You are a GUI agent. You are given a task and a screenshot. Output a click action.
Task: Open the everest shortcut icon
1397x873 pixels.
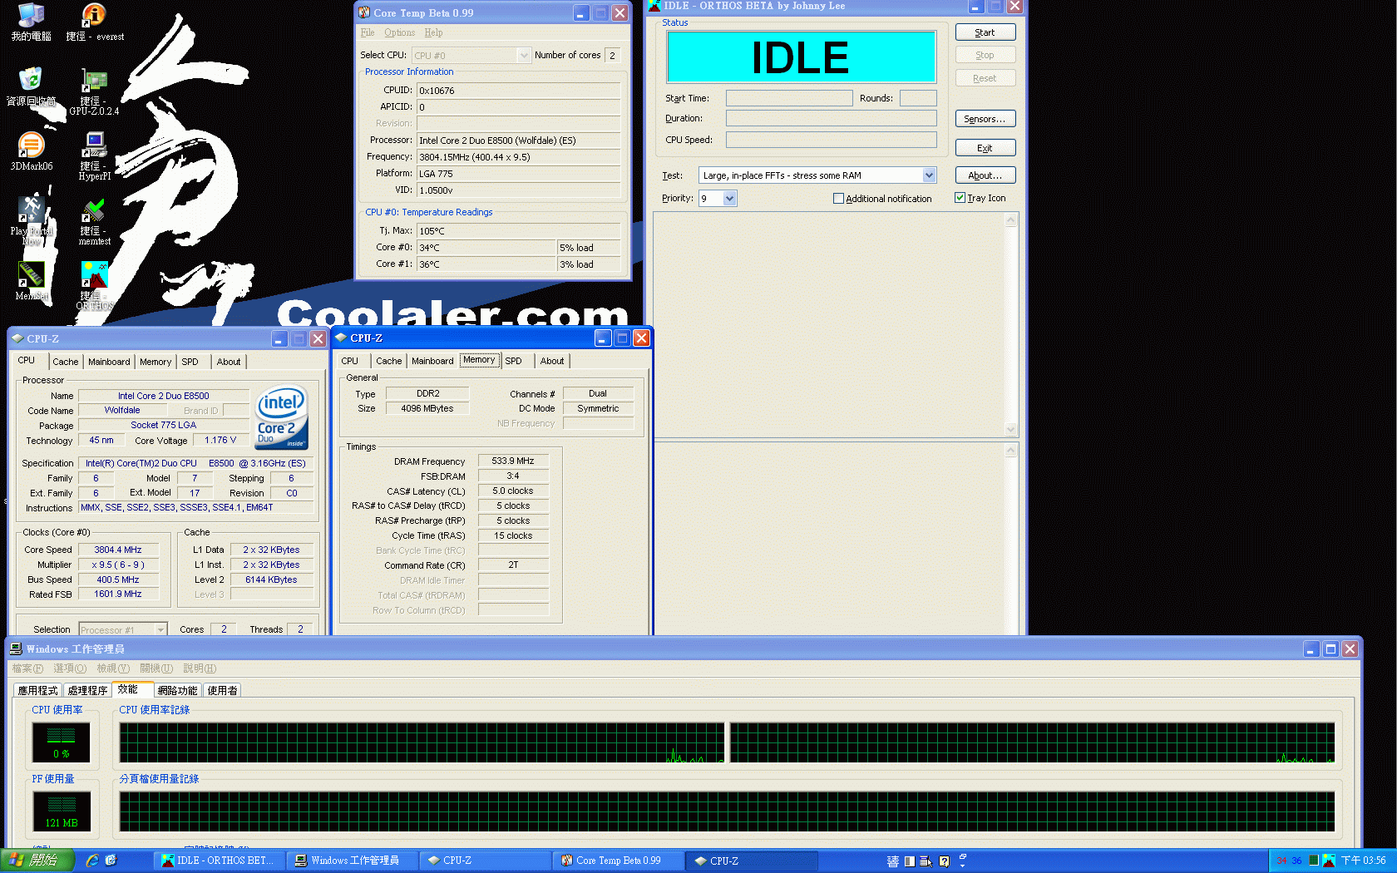[x=94, y=15]
